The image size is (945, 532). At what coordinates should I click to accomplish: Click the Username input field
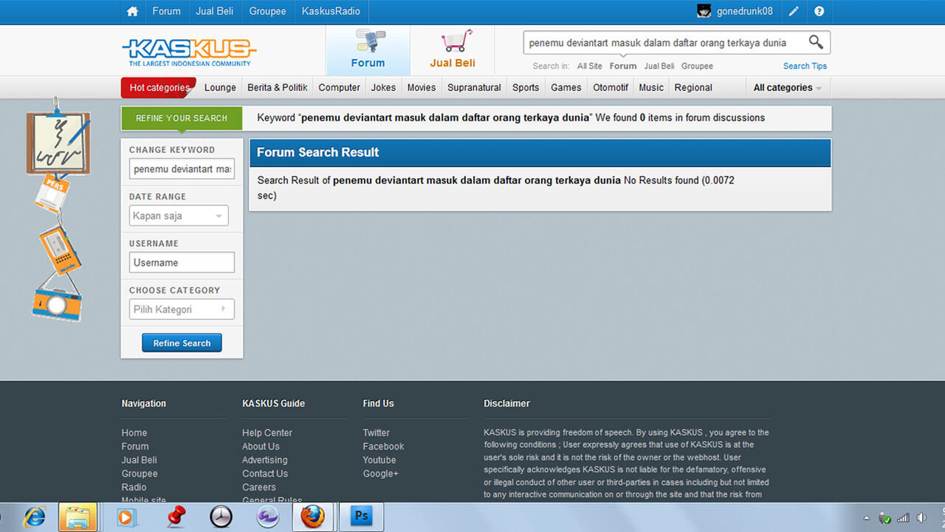[x=182, y=262]
